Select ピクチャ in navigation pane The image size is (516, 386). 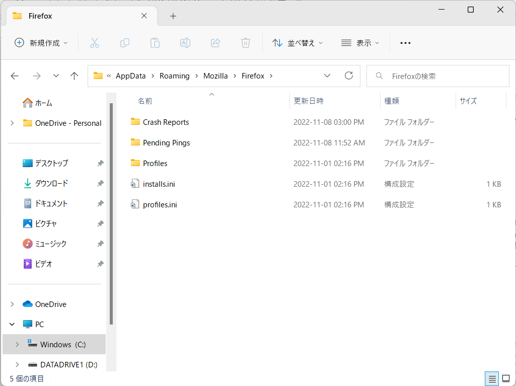point(46,224)
